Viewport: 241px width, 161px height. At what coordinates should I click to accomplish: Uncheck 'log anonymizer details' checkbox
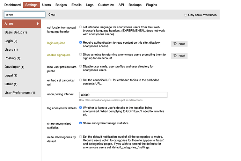coord(80,108)
